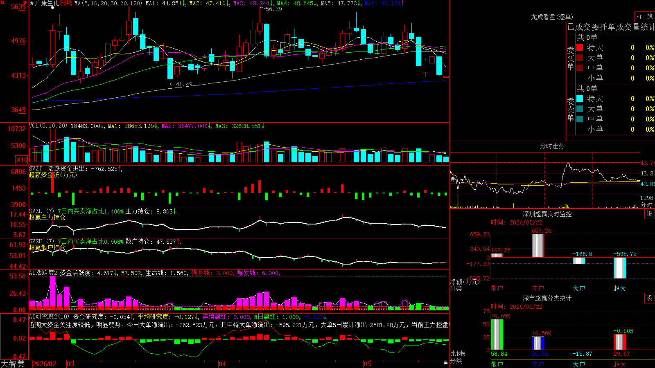Click the 生命线: 1.560 value
Viewport: 655px width, 368px height.
(x=167, y=273)
